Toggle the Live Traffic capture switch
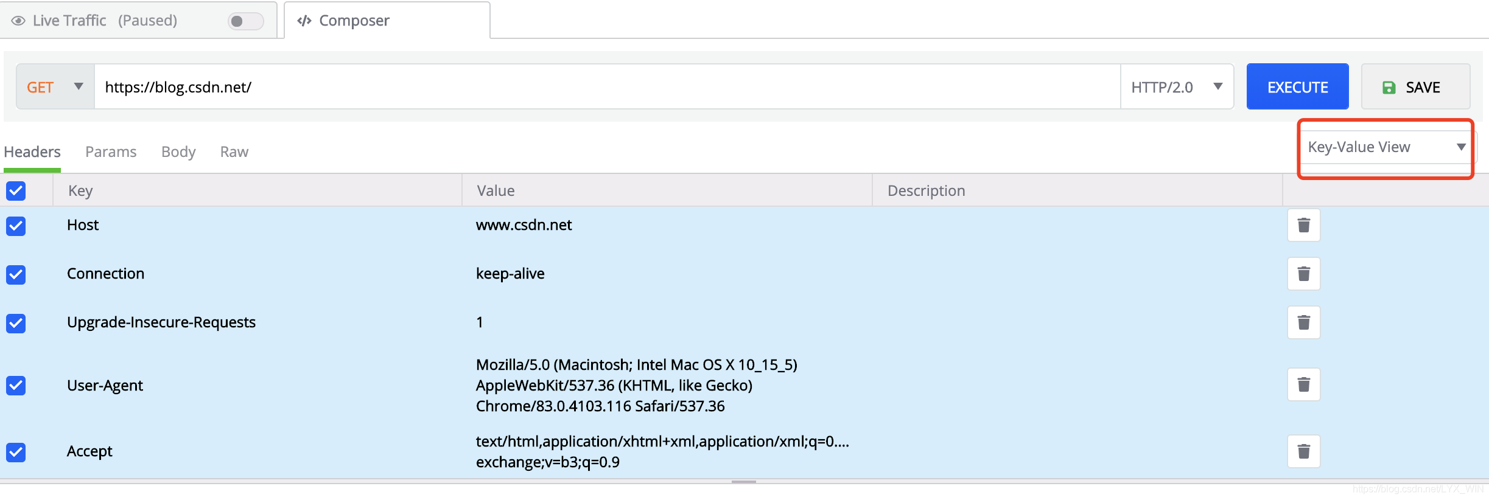Screen dimensions: 1489x500 [245, 21]
